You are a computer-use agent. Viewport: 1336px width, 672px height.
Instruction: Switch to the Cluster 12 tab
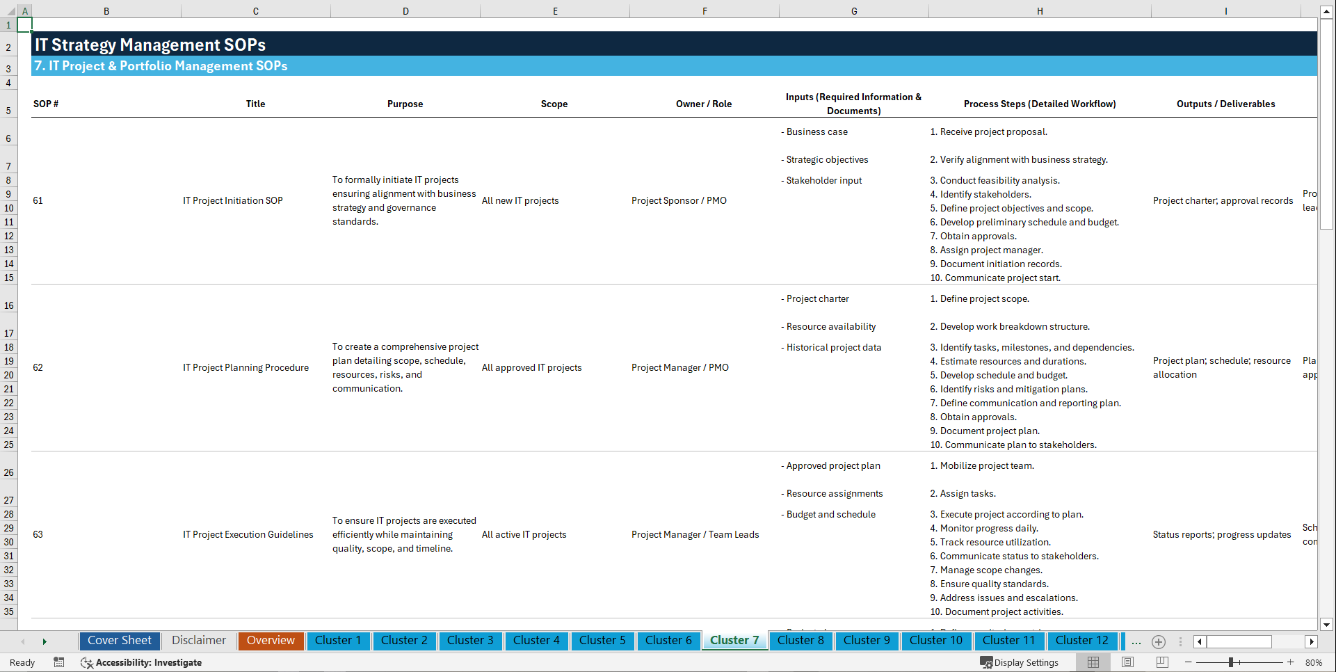coord(1082,641)
